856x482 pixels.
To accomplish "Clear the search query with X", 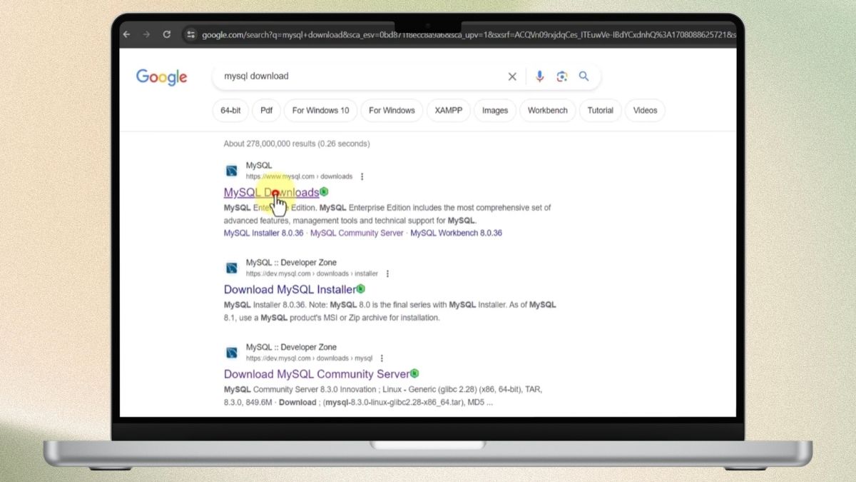I will click(512, 76).
